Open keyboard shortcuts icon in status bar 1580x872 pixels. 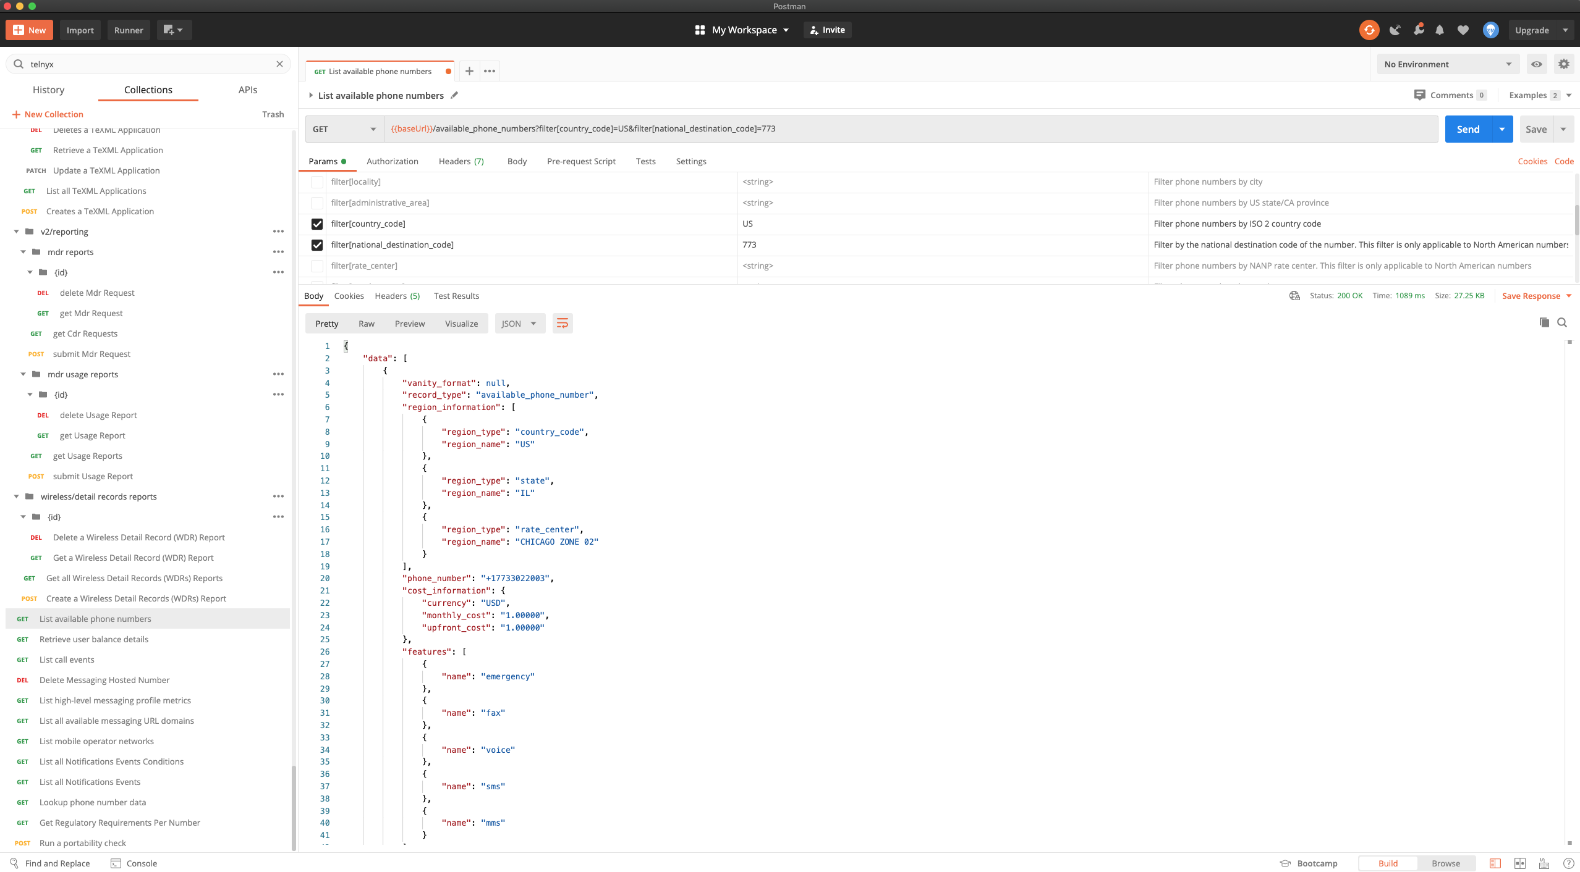pos(1544,863)
